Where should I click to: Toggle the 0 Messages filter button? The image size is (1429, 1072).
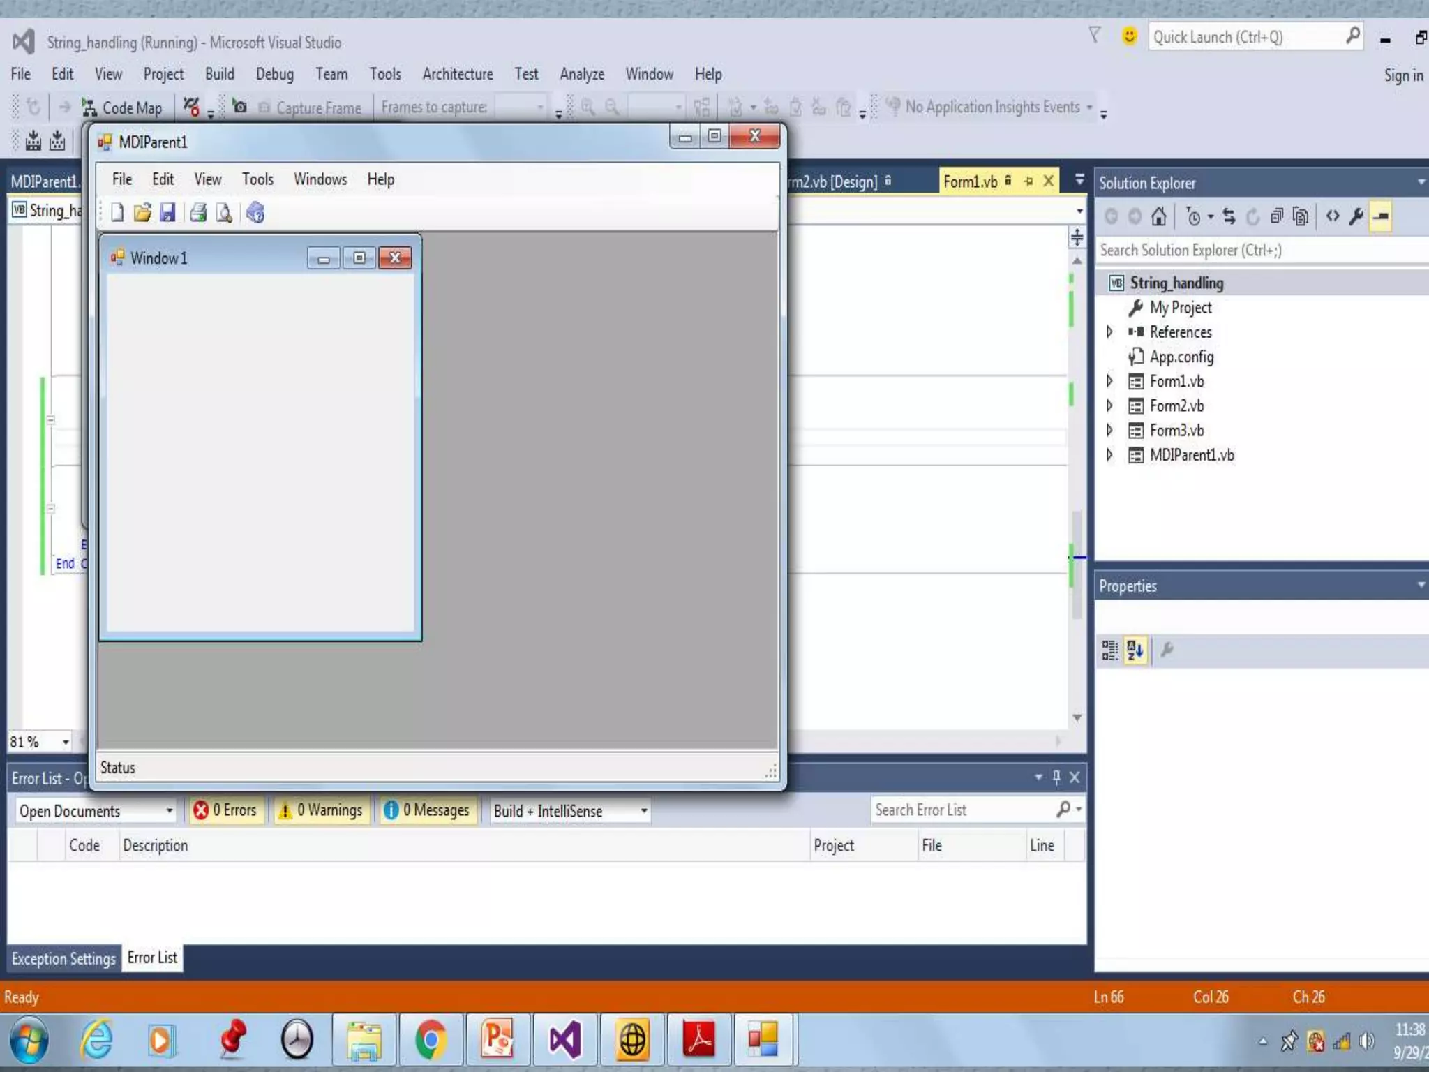(x=427, y=810)
